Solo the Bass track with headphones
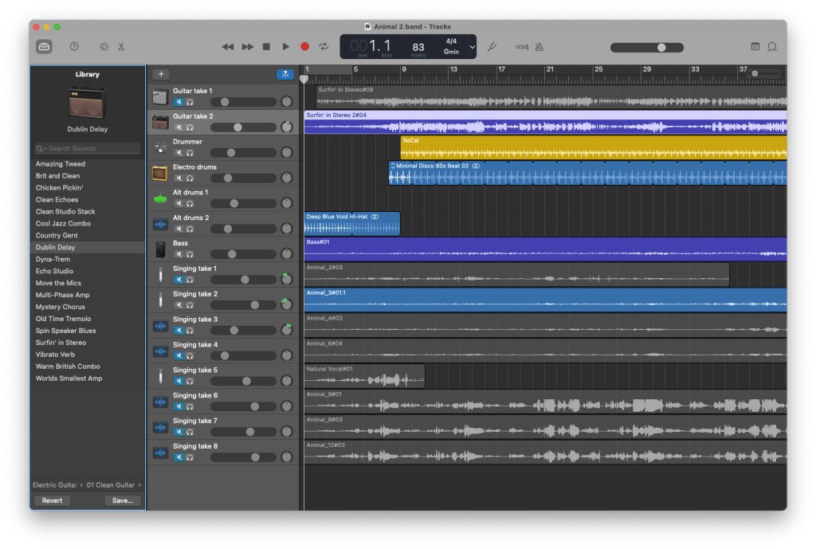Image resolution: width=816 pixels, height=549 pixels. (190, 254)
